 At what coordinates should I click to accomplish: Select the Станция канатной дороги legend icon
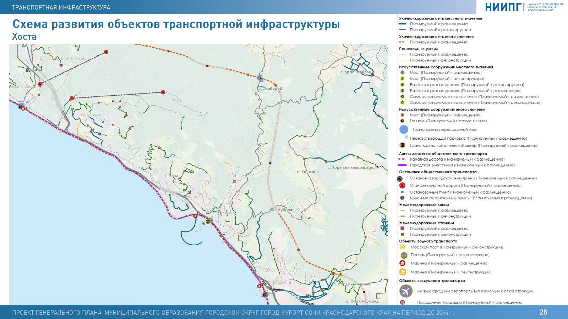[403, 185]
